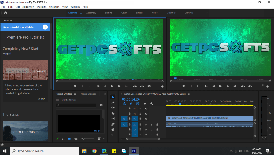Open Button Editor plus in Source monitor

click(162, 86)
